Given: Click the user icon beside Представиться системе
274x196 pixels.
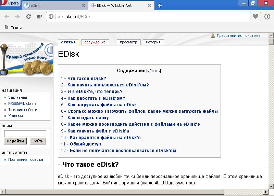Looking at the screenshot, I should pos(213,36).
